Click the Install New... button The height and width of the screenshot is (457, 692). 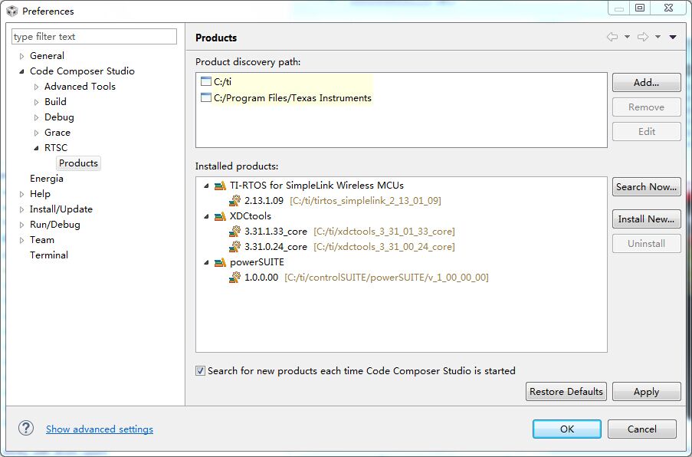pyautogui.click(x=646, y=219)
